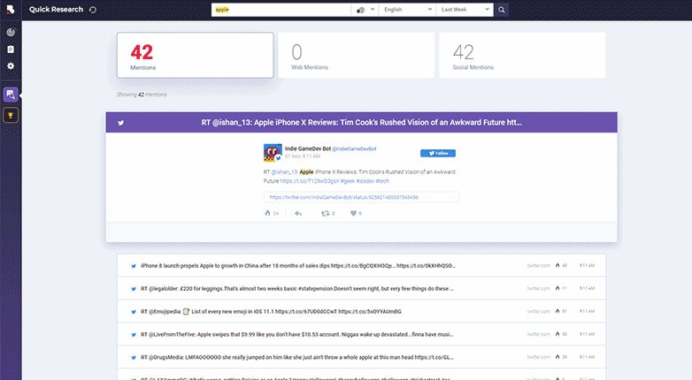Click the magnifier search button

[502, 10]
